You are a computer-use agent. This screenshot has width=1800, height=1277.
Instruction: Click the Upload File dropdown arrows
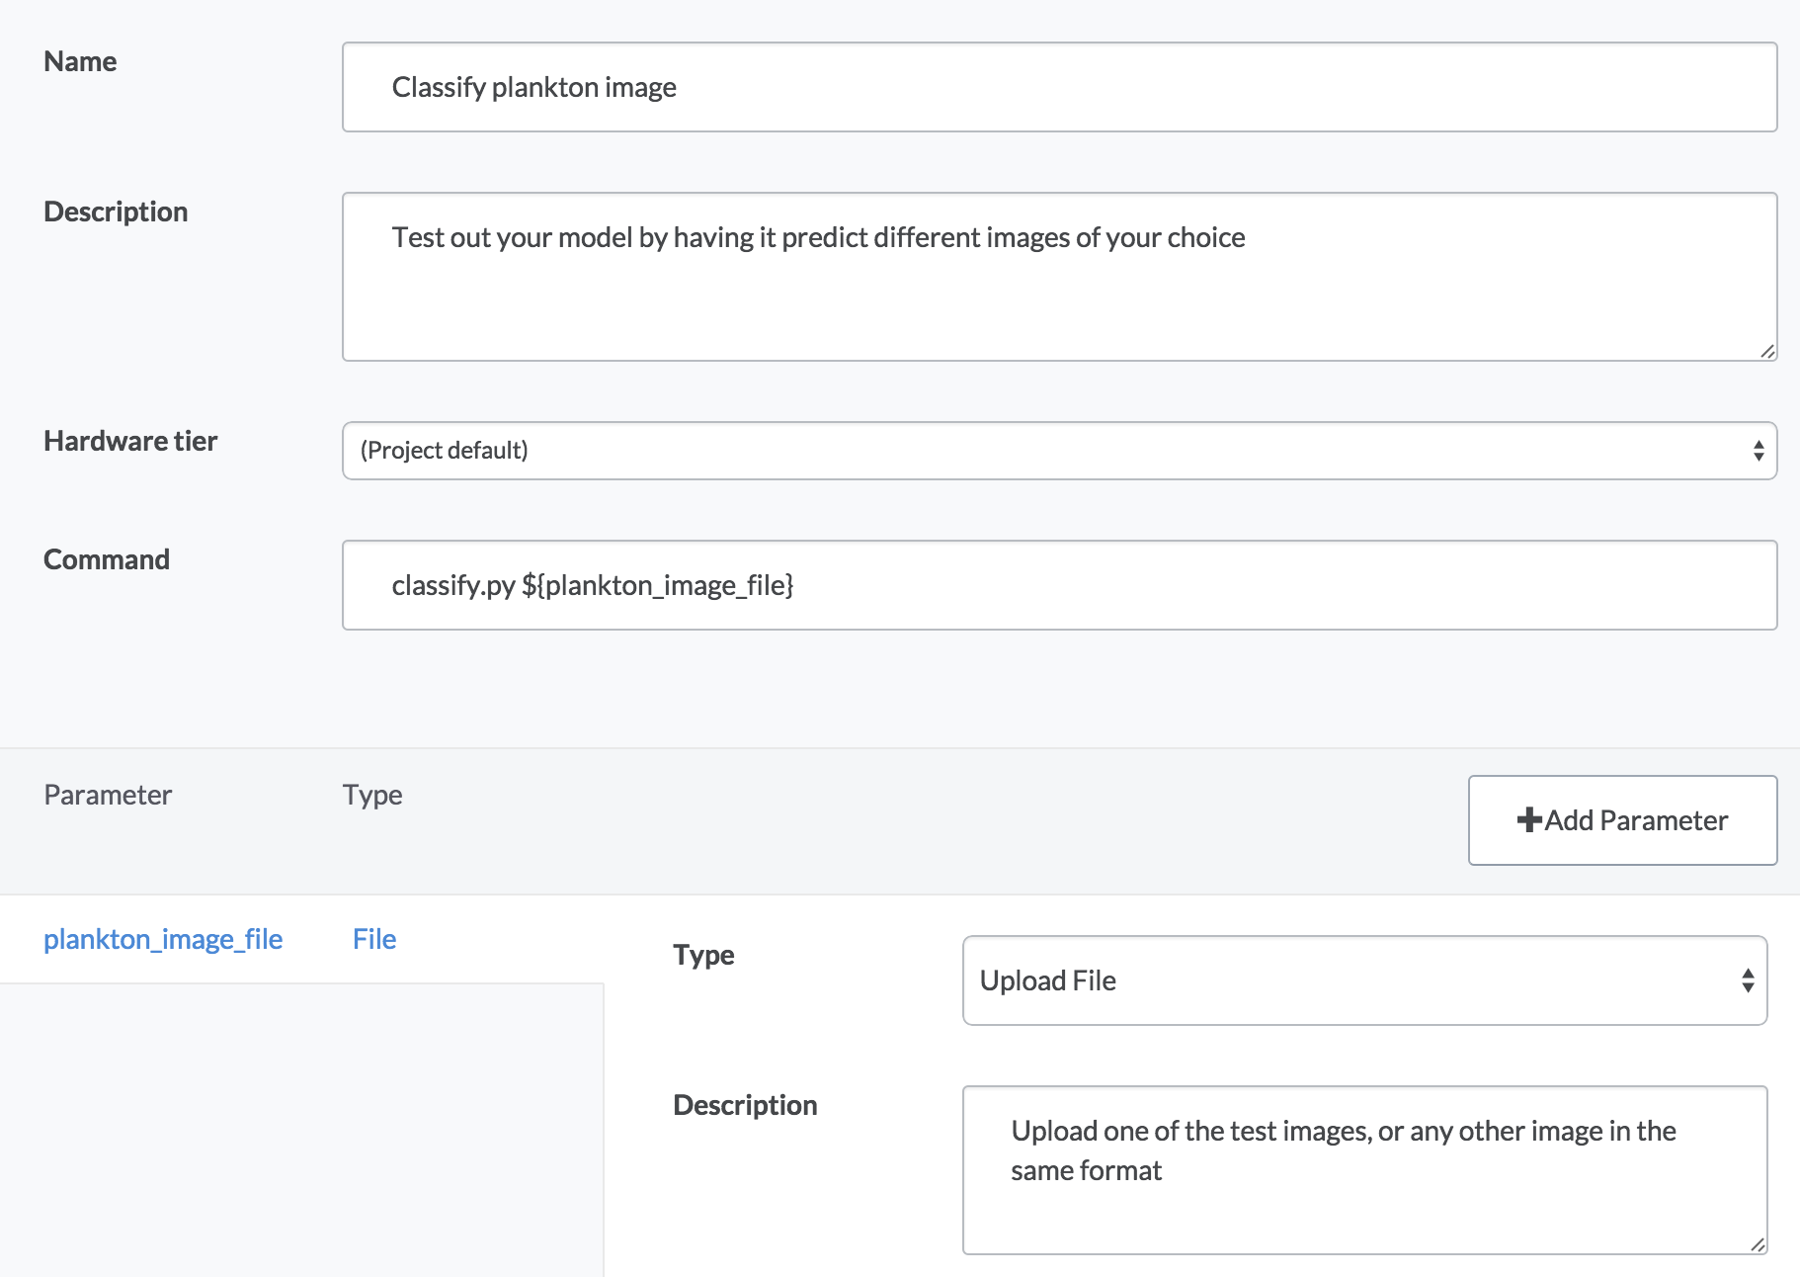(1748, 980)
